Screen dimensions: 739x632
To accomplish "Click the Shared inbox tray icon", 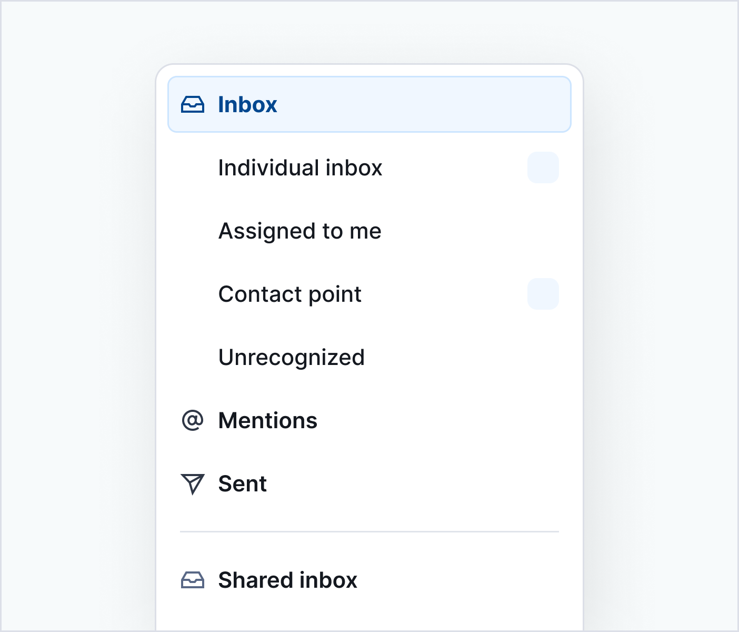I will (193, 580).
